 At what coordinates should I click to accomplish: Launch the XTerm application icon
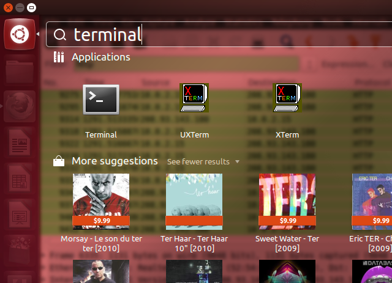point(287,98)
